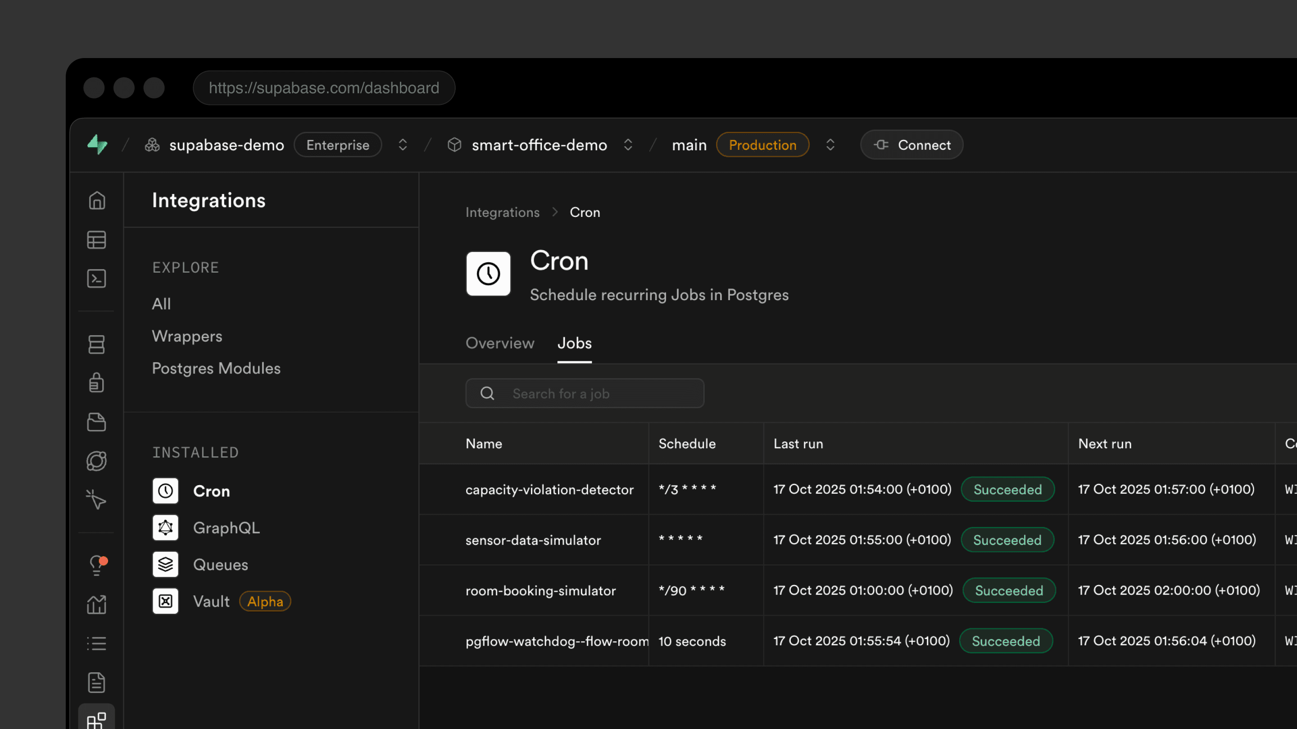
Task: Open the Advisors lightbulb icon
Action: 98,566
